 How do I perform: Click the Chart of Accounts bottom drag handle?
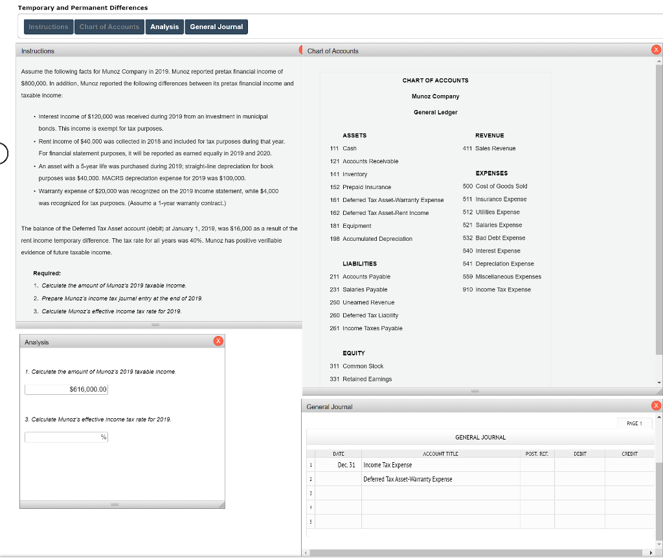point(475,391)
